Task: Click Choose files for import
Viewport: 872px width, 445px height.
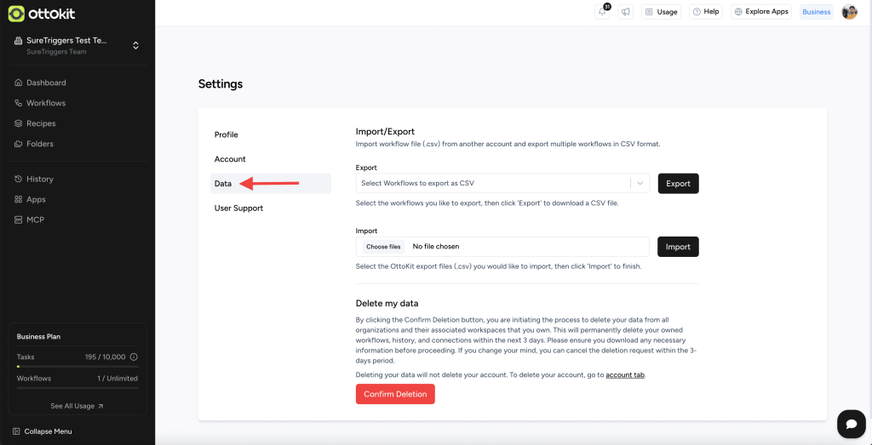Action: click(x=383, y=247)
